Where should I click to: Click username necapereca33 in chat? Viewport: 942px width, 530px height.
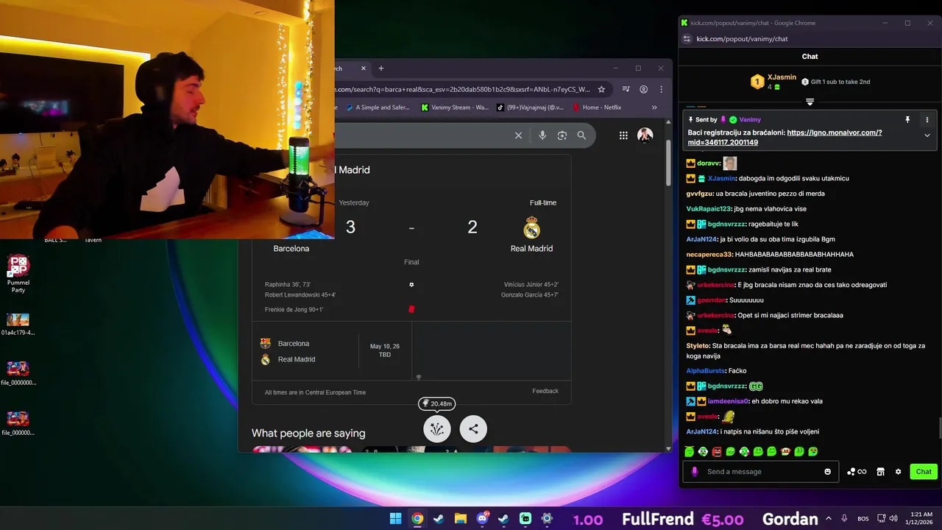pos(709,254)
